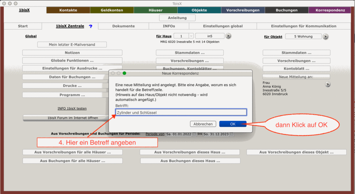The image size is (355, 194).
Task: Open Notizen
Action: tap(72, 53)
